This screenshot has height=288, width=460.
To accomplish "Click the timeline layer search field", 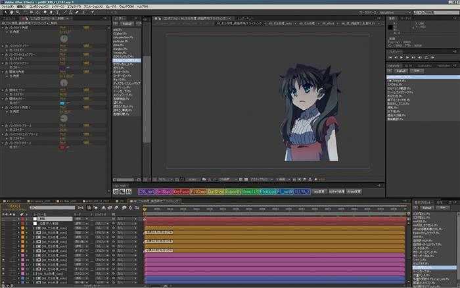I will point(52,208).
